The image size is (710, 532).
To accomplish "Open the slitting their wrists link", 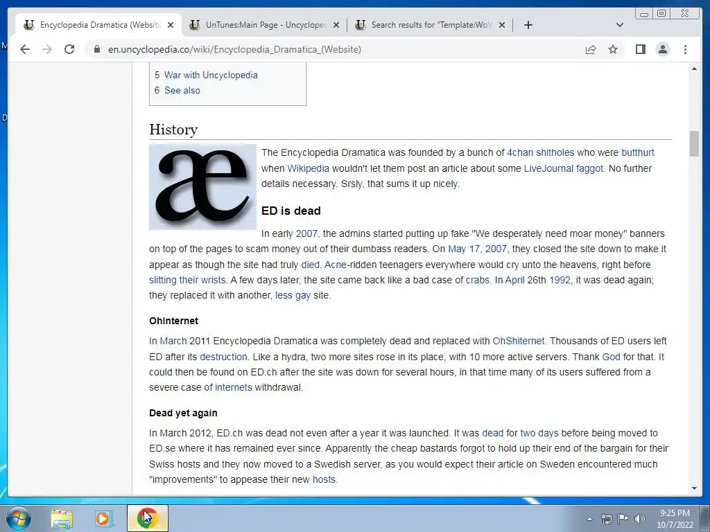I will pyautogui.click(x=187, y=280).
